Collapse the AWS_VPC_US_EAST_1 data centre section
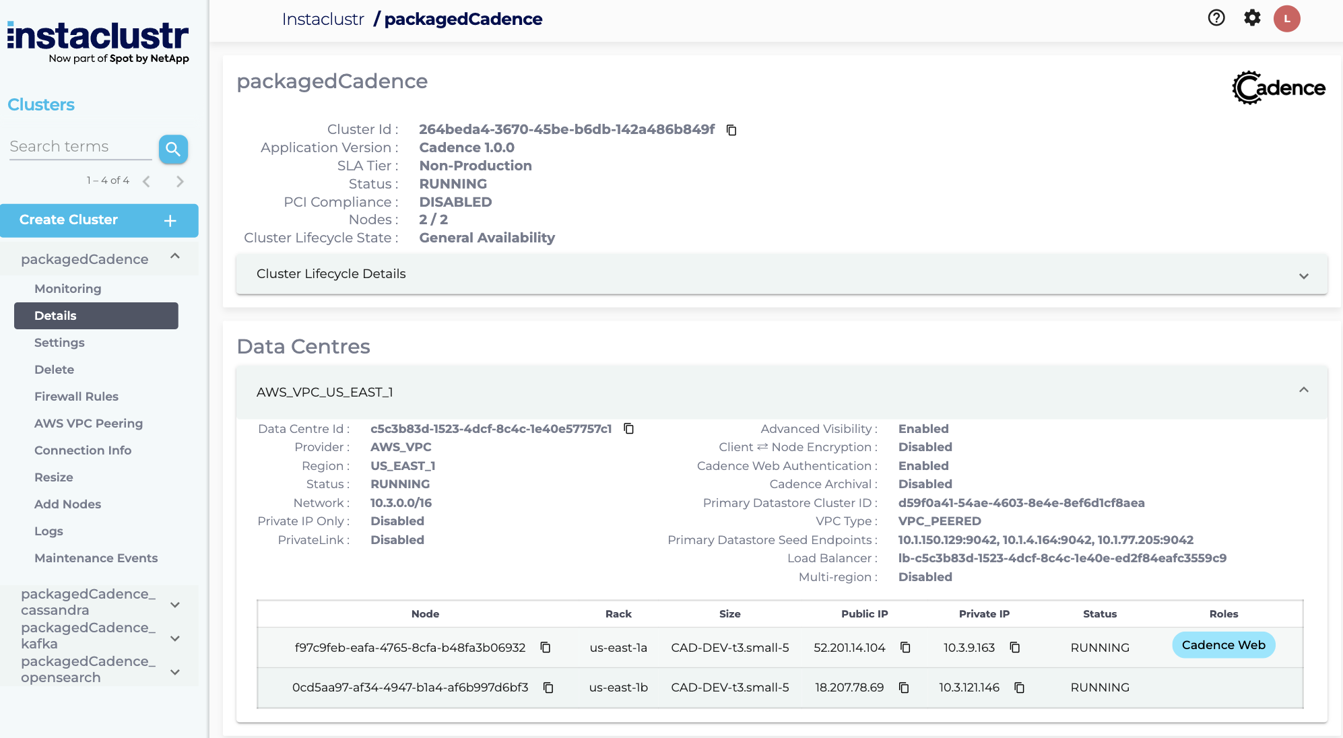1343x738 pixels. 1303,391
